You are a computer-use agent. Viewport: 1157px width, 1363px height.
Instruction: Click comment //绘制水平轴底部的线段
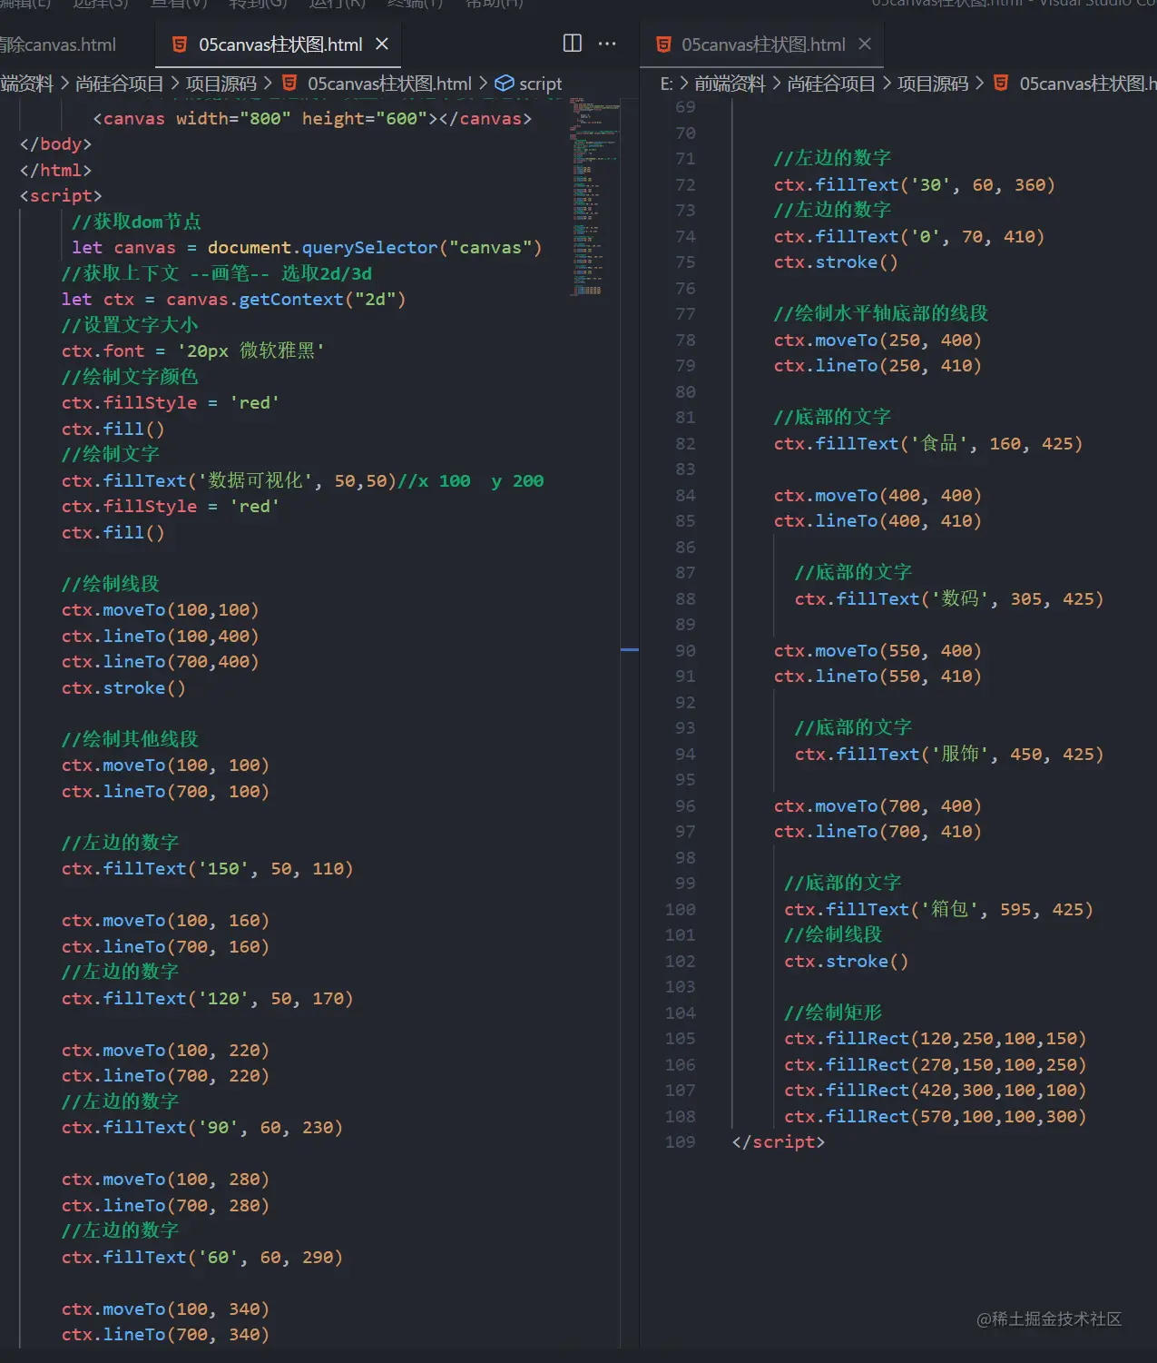[881, 313]
